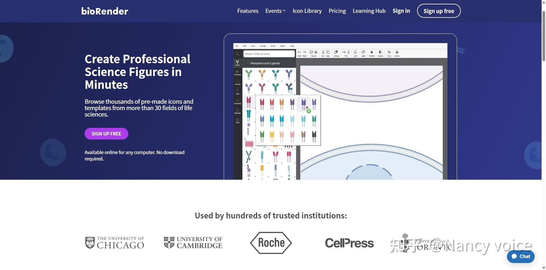Visit the Pricing page
Image resolution: width=546 pixels, height=270 pixels.
tap(337, 11)
